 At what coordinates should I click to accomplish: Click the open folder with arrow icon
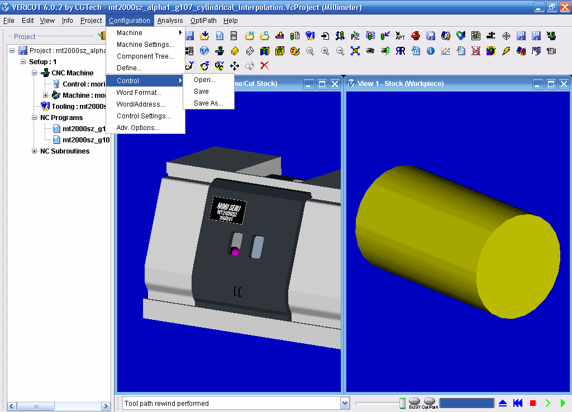(204, 36)
